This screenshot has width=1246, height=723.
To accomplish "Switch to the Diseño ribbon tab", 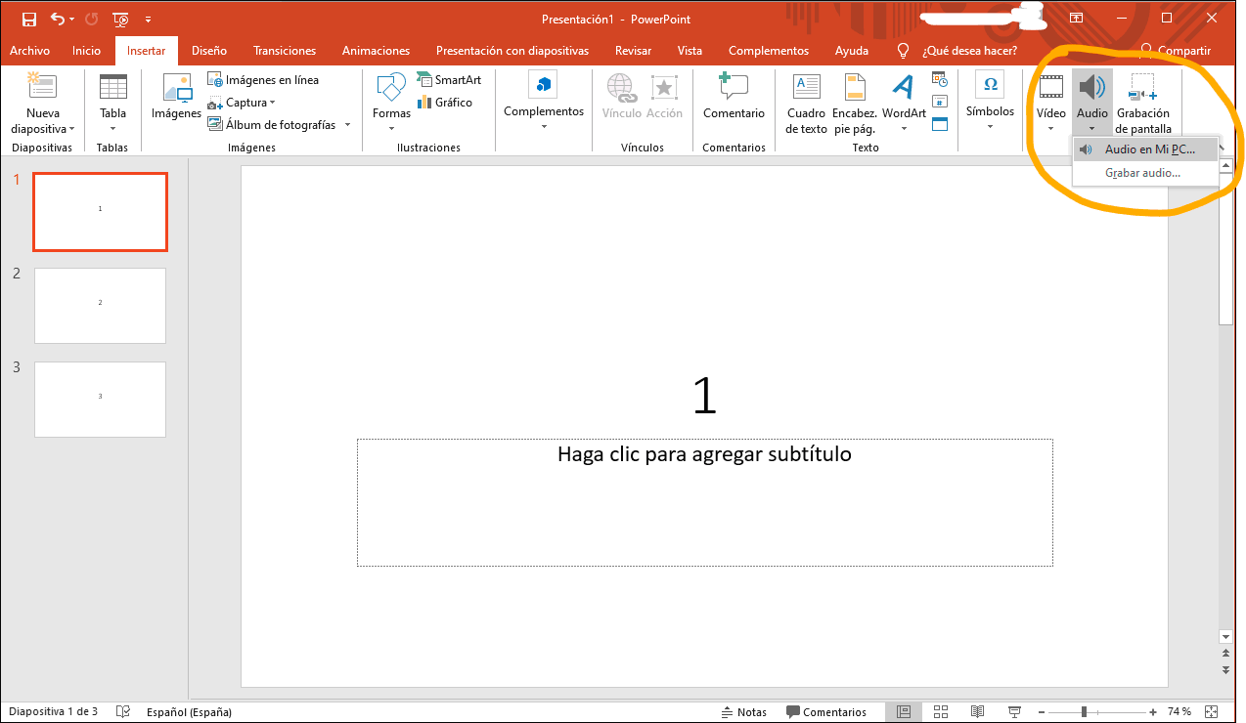I will coord(209,51).
